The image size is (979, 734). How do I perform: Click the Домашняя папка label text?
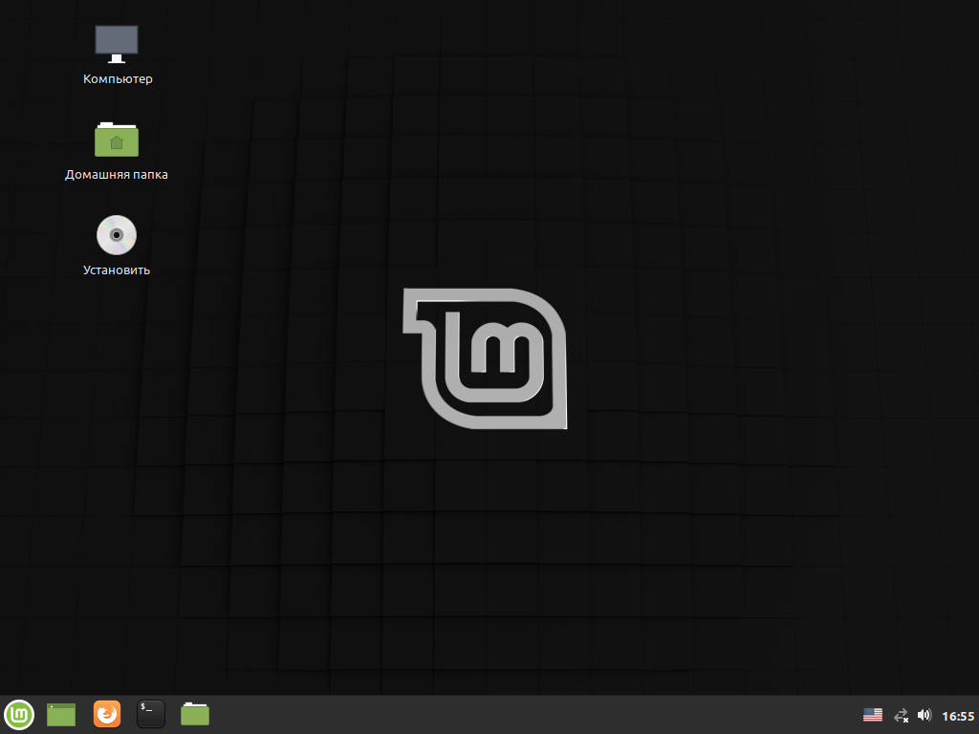click(x=116, y=175)
